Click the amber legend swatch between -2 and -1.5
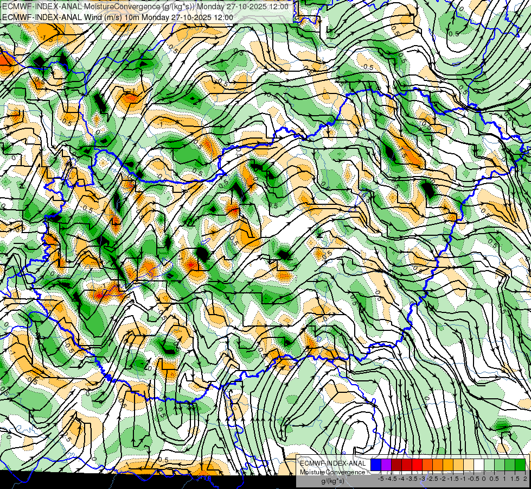 (447, 465)
